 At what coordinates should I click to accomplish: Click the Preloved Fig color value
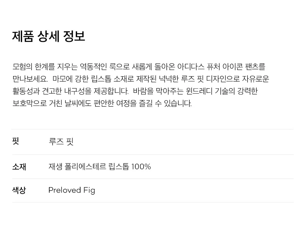click(x=72, y=190)
